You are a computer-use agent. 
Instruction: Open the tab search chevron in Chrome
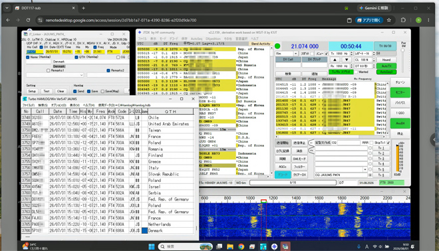[x=7, y=8]
